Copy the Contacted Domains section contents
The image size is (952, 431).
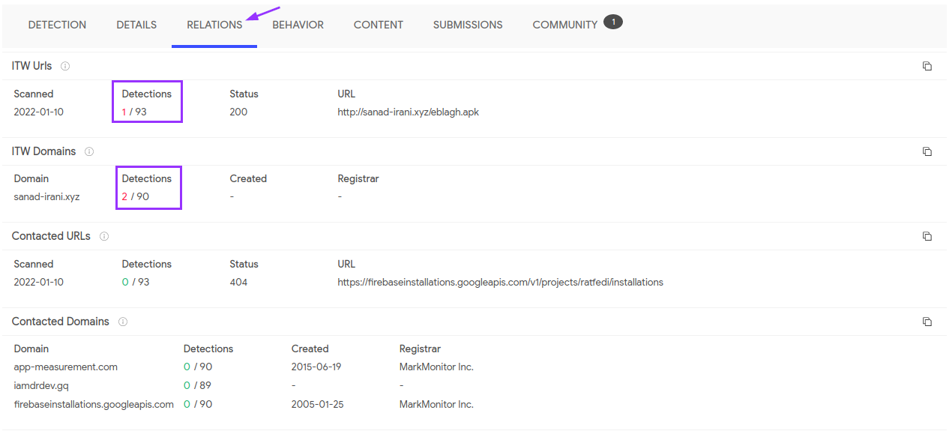coord(927,322)
